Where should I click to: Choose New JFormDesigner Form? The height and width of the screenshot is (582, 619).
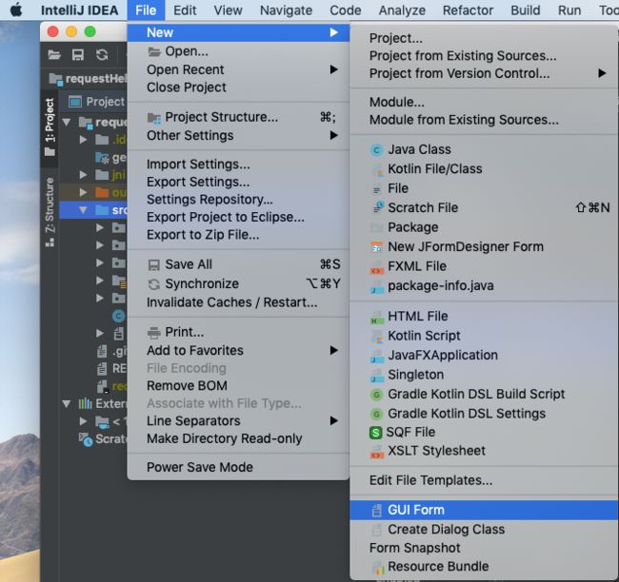pyautogui.click(x=484, y=246)
